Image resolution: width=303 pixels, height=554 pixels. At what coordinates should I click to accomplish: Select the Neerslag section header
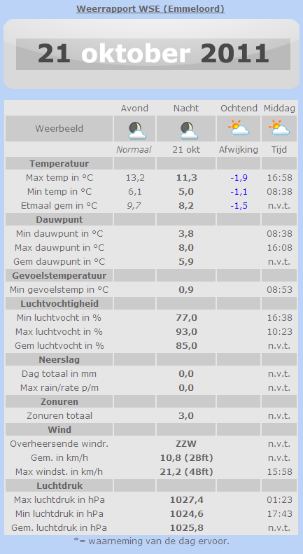click(x=59, y=360)
